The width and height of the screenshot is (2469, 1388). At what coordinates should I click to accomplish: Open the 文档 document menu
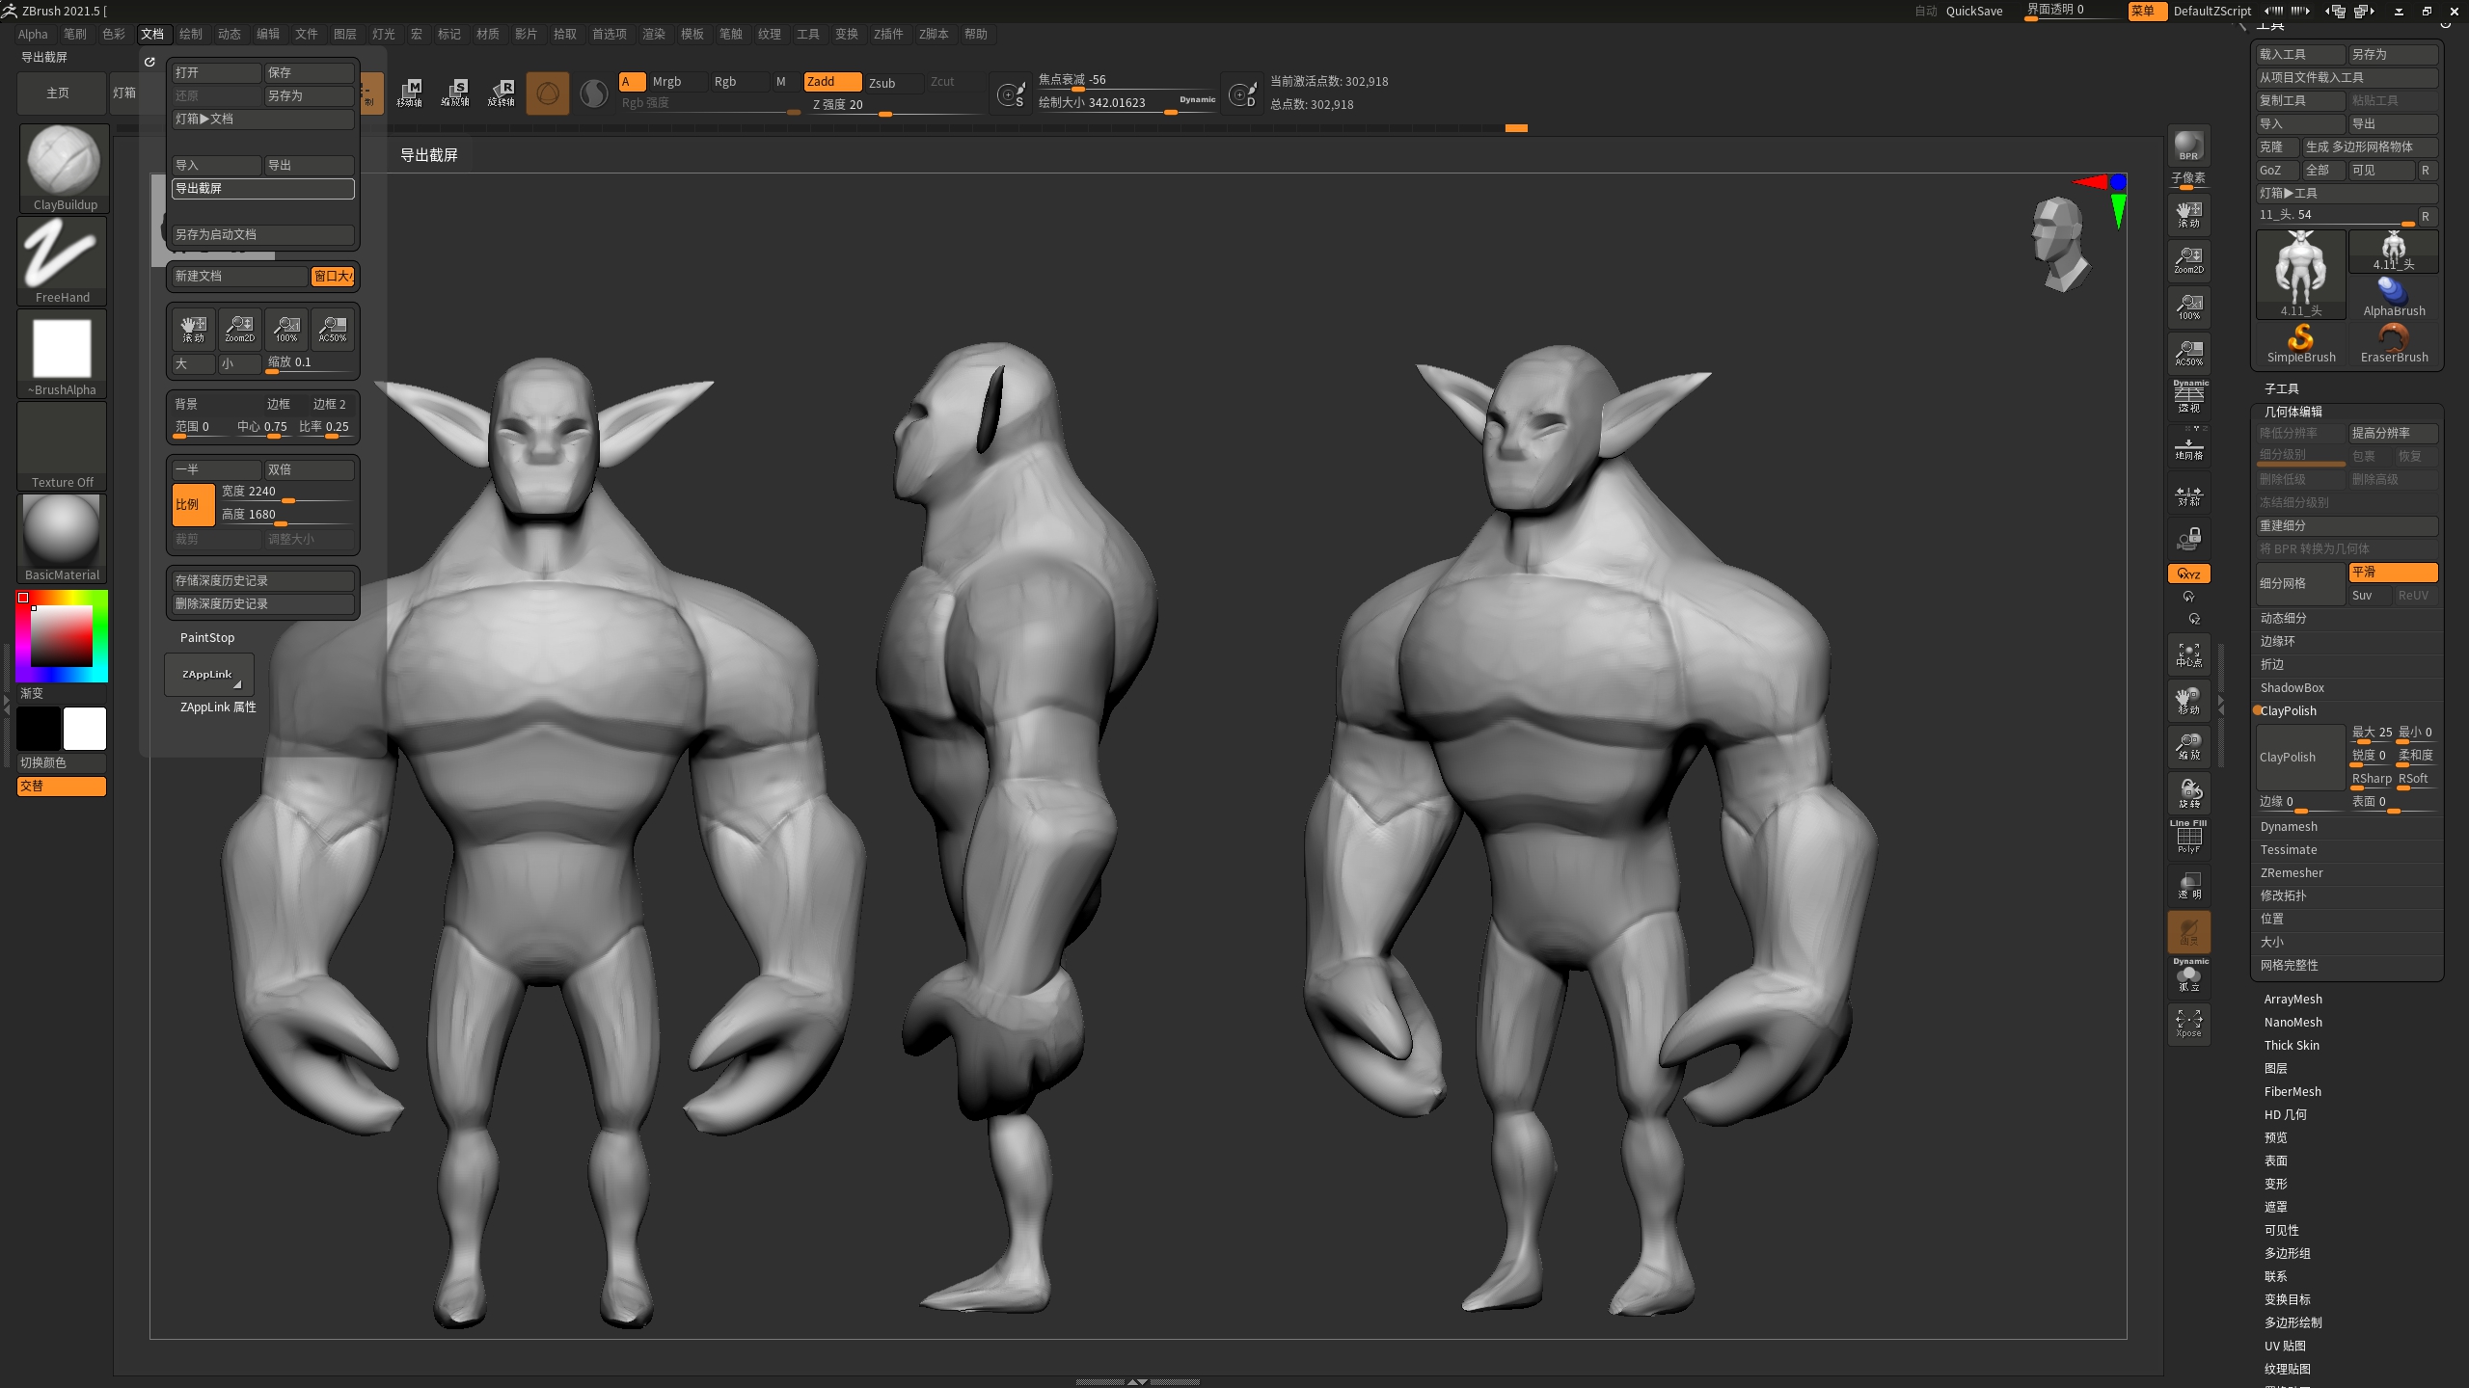(x=152, y=34)
